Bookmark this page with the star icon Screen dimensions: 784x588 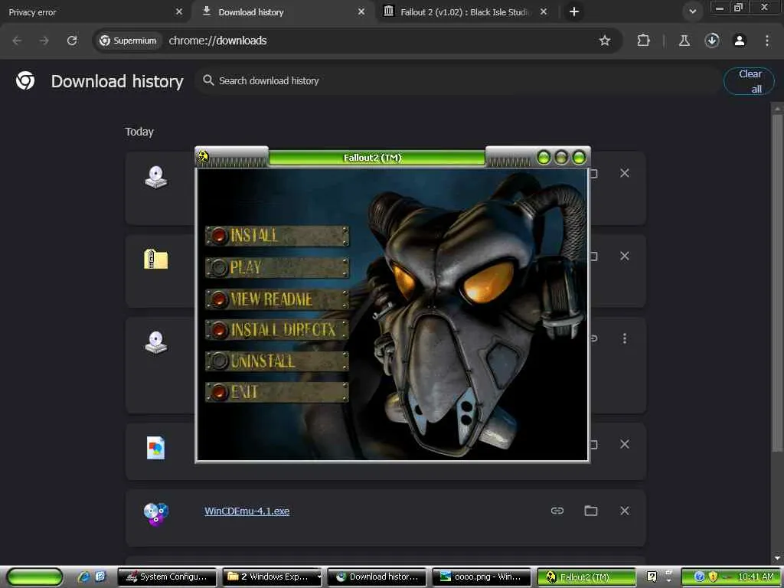[x=605, y=41]
